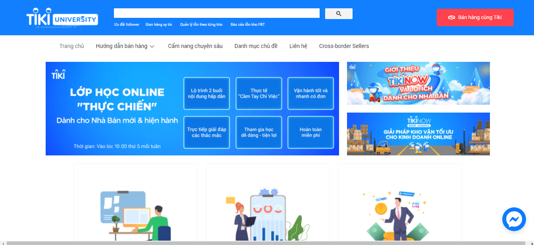This screenshot has height=245, width=534.
Task: Open the Giải pháp kho vận tối ưu banner
Action: [x=418, y=134]
